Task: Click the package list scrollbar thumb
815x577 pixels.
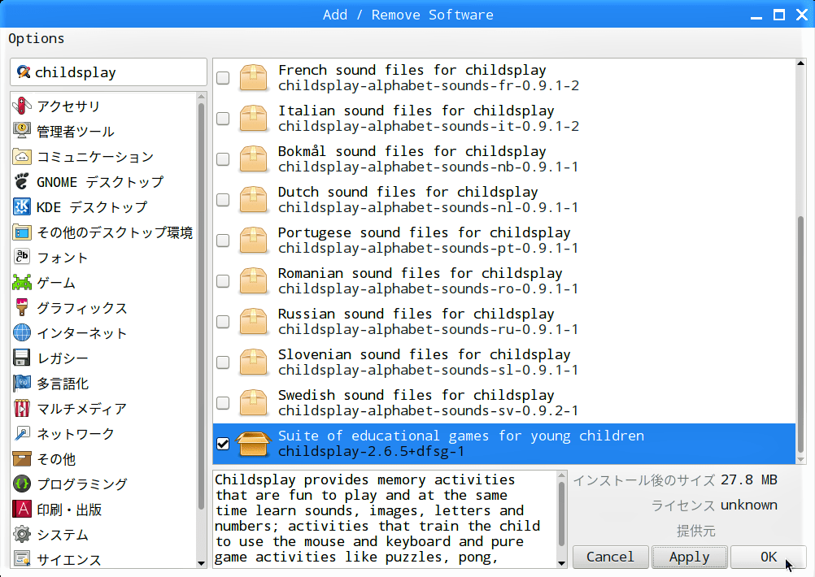Action: [800, 334]
